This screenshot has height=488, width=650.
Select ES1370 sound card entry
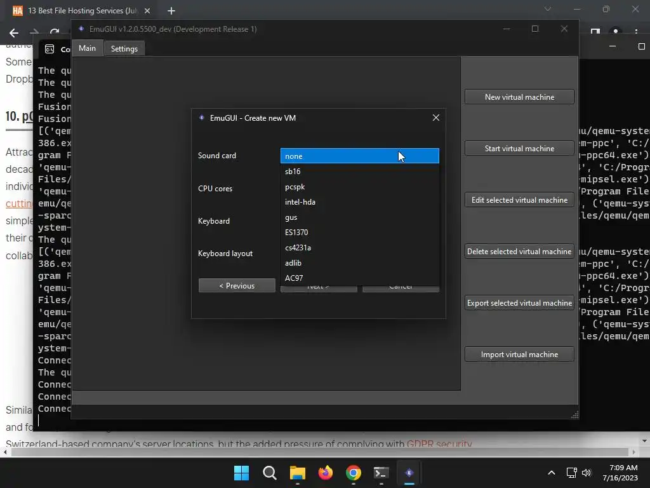(x=359, y=233)
